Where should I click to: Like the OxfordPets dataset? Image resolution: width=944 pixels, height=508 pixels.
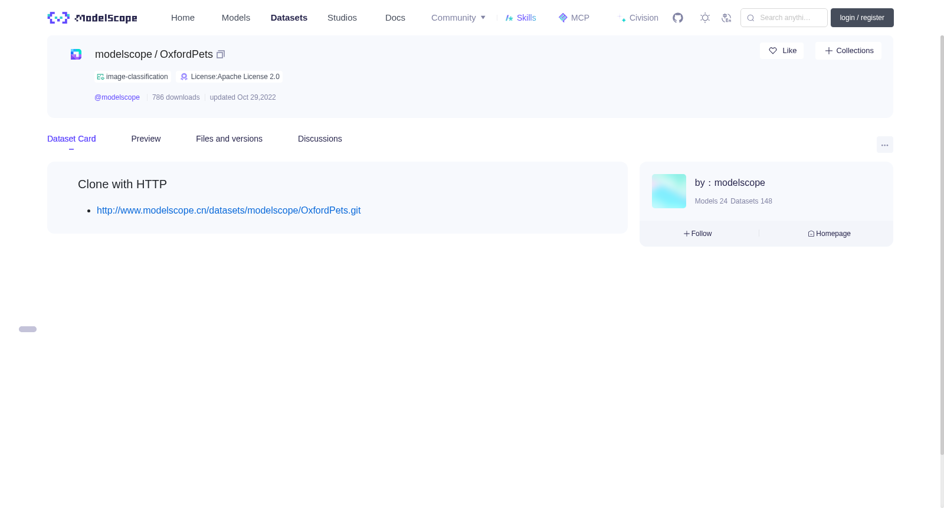coord(782,51)
